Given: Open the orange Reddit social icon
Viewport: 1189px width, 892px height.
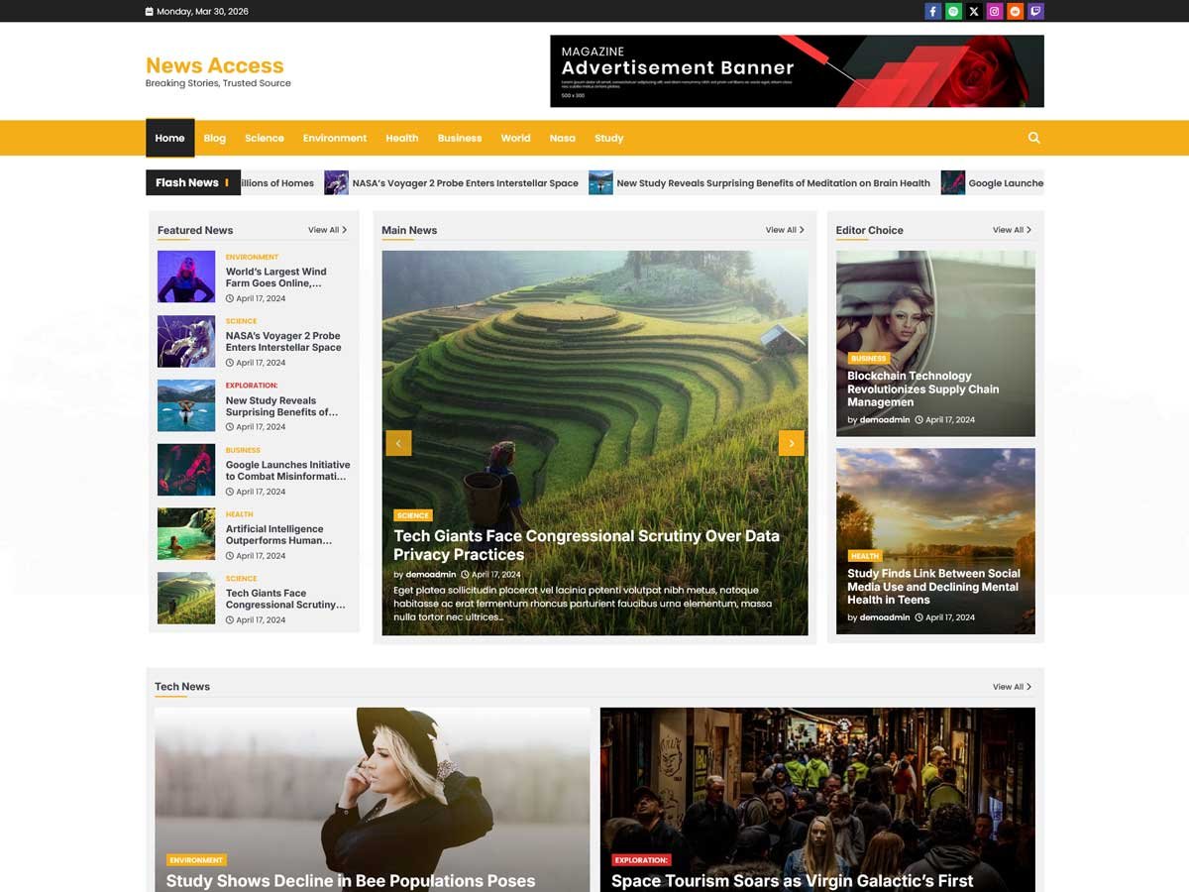Looking at the screenshot, I should pos(1016,12).
